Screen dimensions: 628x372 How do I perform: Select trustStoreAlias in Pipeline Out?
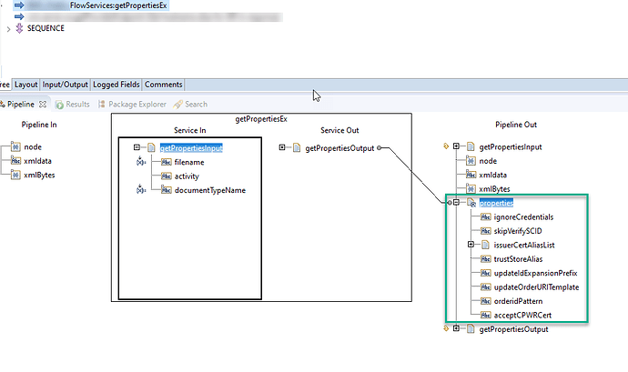[x=518, y=259]
